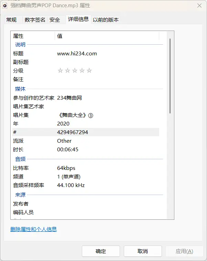Open the 数字签名 tab
207x261 pixels.
(x=35, y=20)
